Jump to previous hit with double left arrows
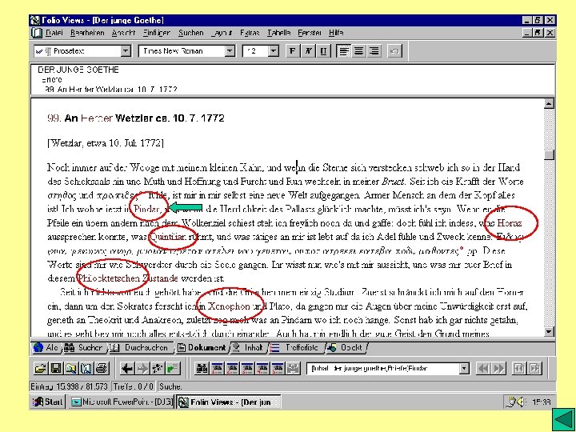576x432 pixels. [483, 368]
